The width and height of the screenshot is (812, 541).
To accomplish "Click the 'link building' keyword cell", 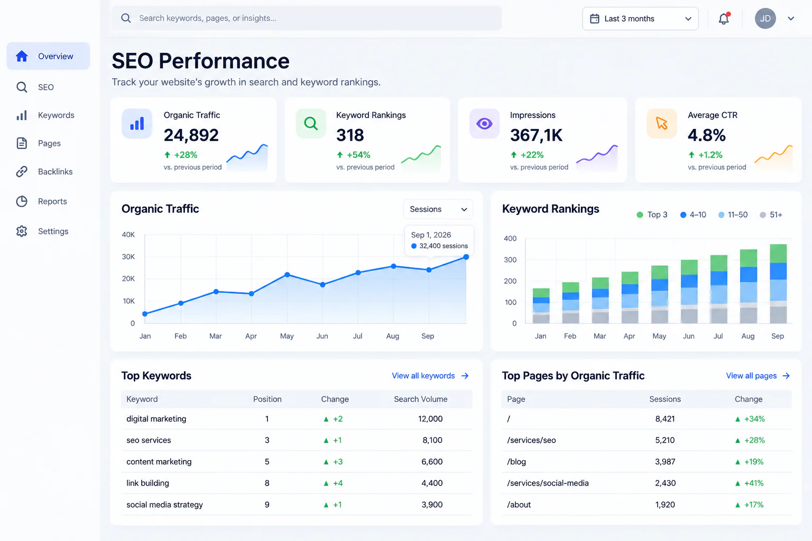I will (x=147, y=483).
